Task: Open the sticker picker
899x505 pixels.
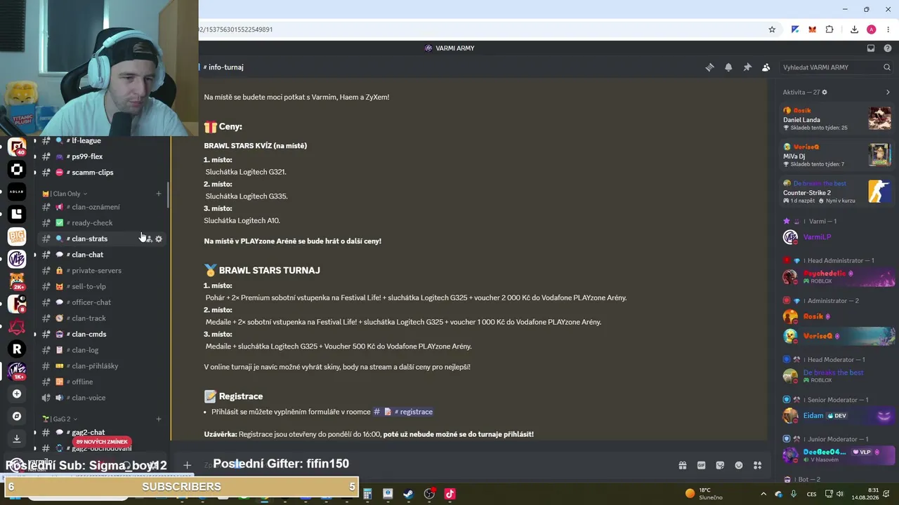Action: pos(720,465)
